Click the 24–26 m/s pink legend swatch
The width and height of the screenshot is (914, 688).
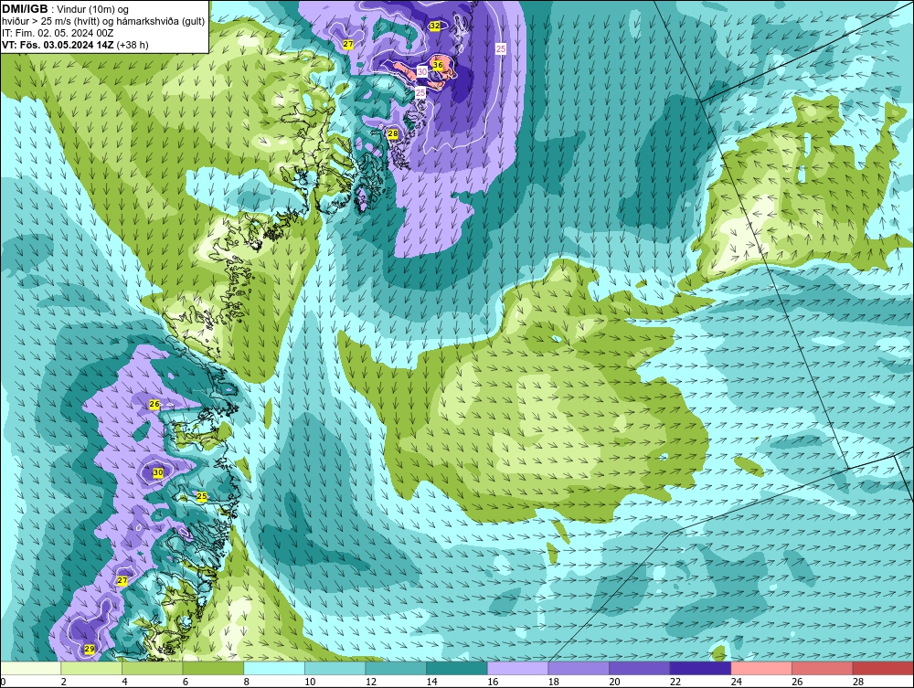761,668
